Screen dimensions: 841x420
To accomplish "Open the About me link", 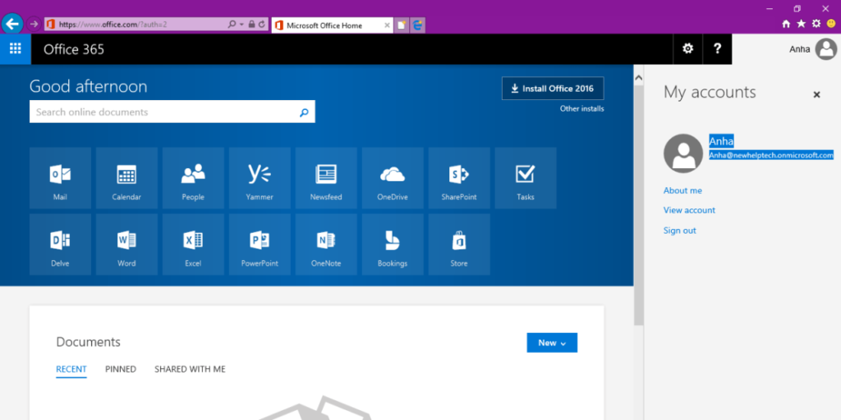I will (x=682, y=190).
